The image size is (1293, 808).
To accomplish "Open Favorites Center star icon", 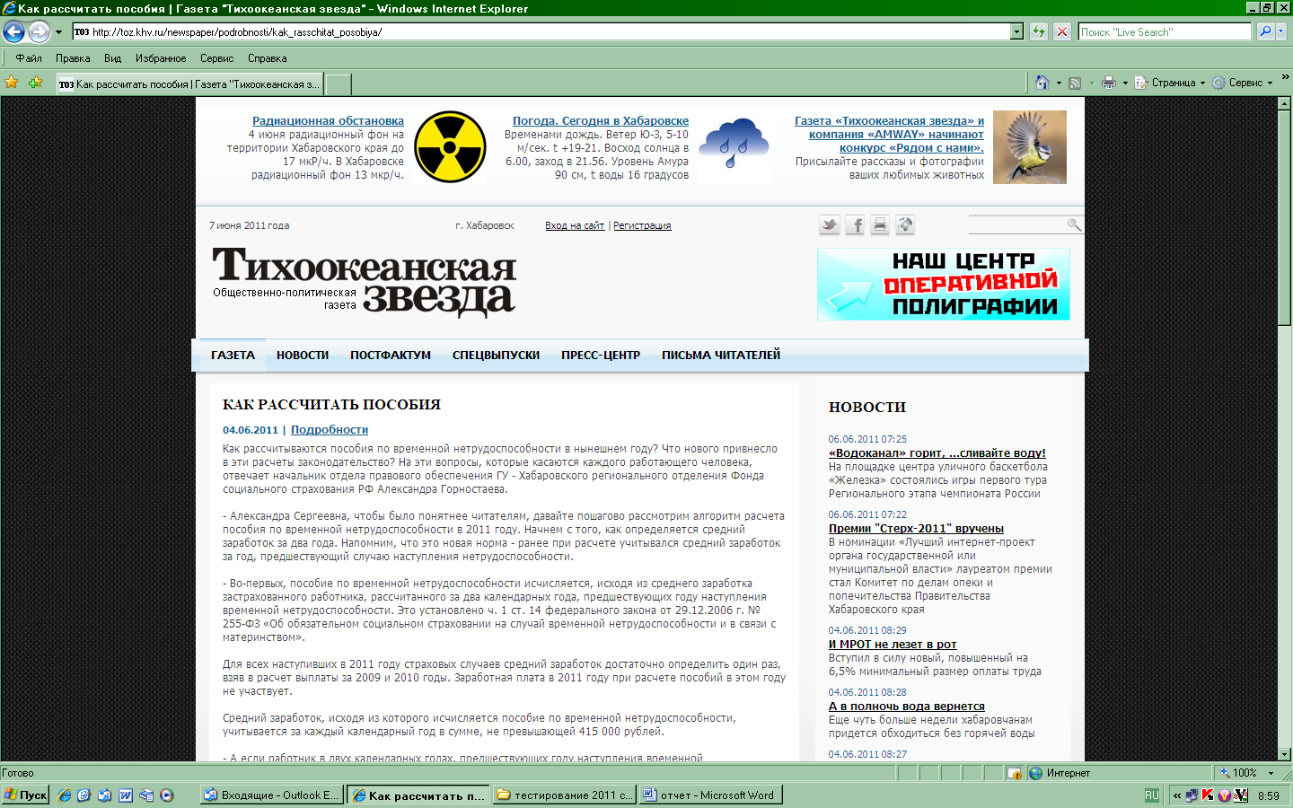I will coord(12,83).
